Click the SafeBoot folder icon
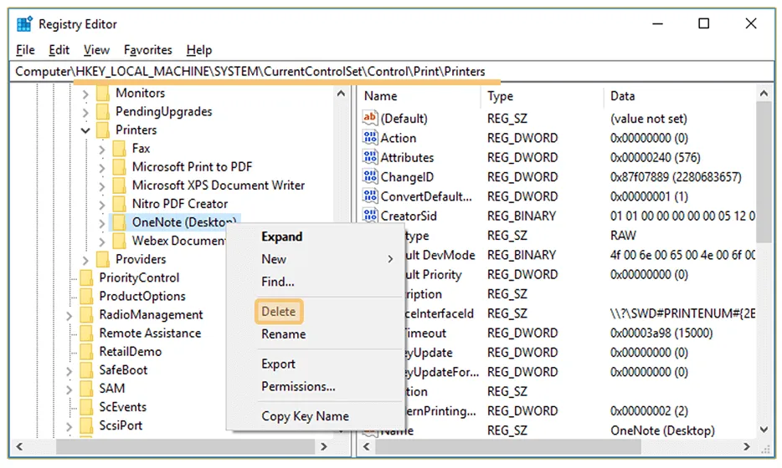Screen dimensions: 782x468 86,369
